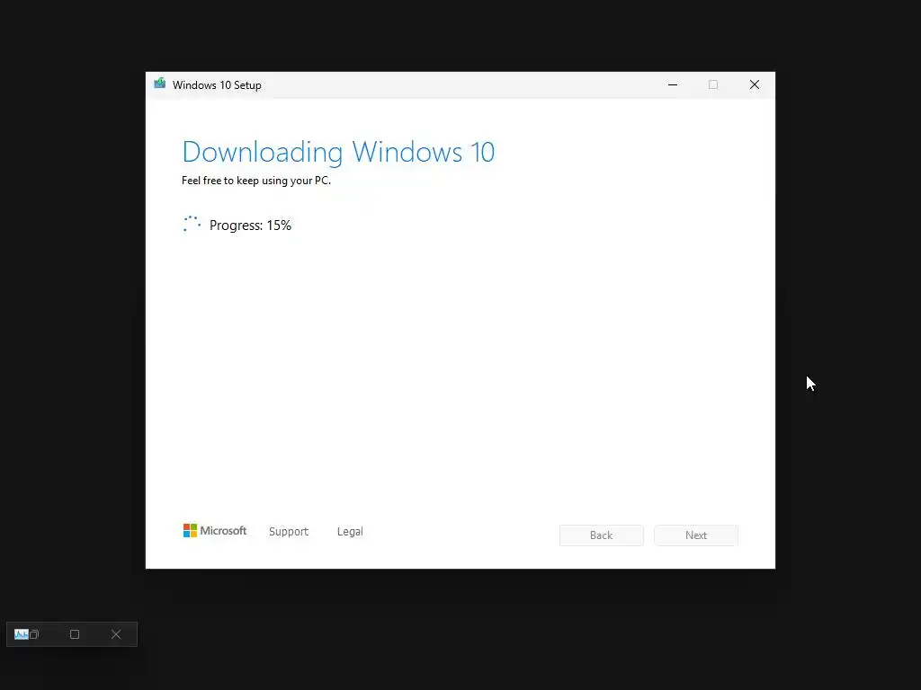Viewport: 921px width, 690px height.
Task: Open the Legal link
Action: click(350, 532)
